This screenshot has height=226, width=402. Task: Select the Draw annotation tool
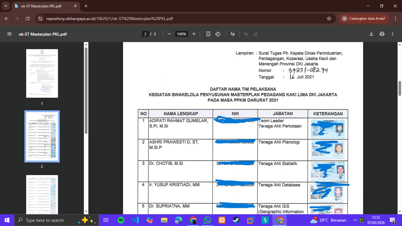coord(232,34)
